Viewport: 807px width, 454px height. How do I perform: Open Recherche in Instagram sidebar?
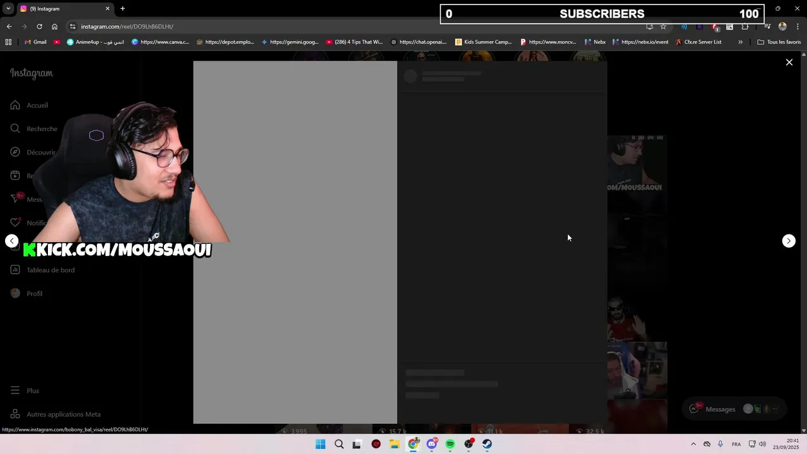click(42, 129)
